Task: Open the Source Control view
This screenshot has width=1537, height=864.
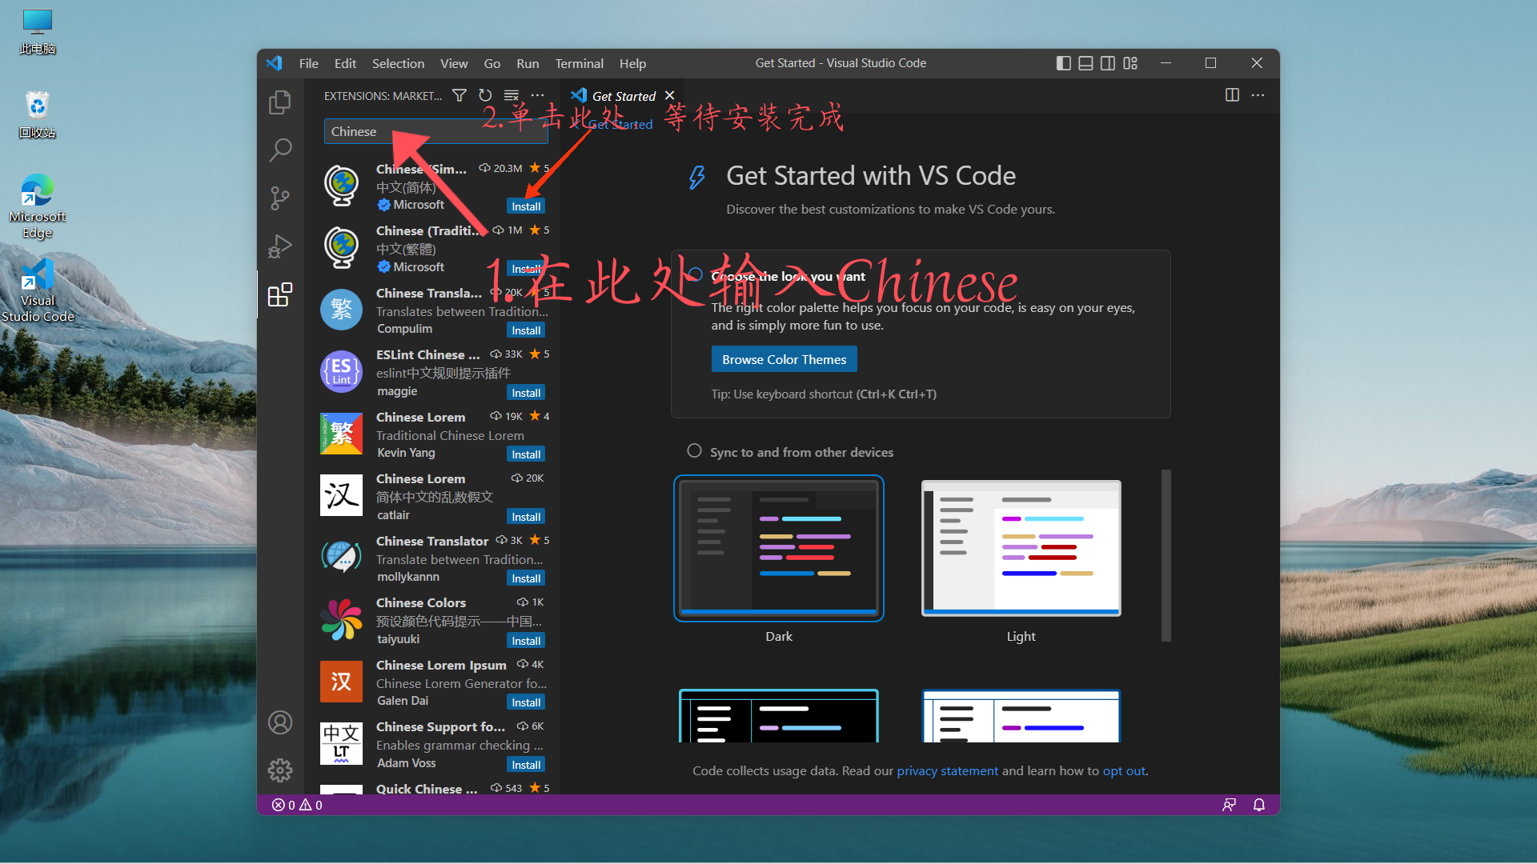Action: 279,198
